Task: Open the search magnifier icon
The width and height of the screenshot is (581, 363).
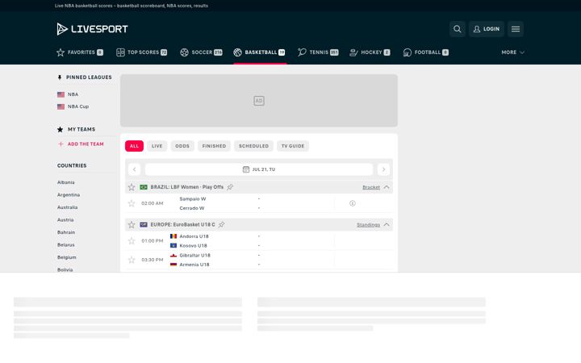Action: (458, 29)
